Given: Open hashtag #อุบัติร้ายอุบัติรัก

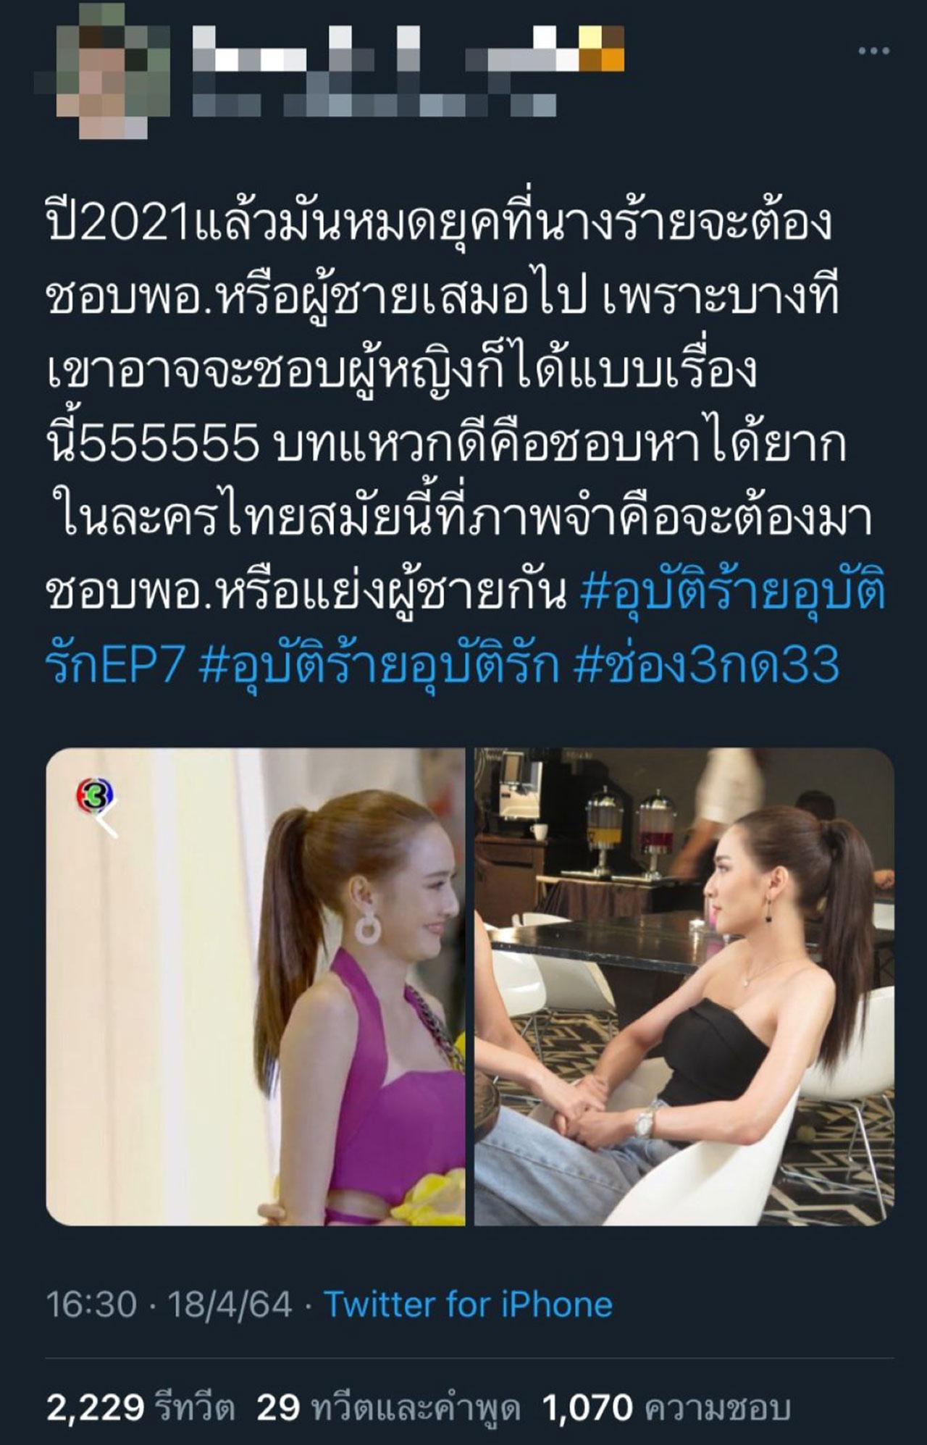Looking at the screenshot, I should [x=379, y=664].
